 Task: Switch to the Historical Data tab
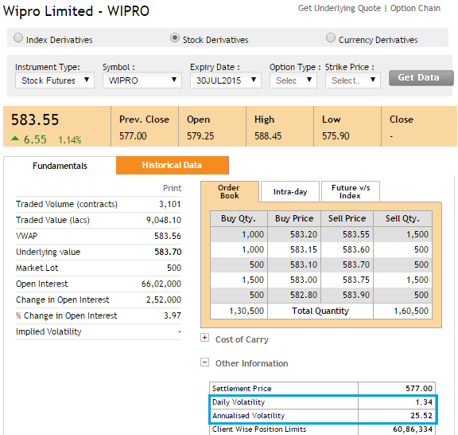(173, 165)
